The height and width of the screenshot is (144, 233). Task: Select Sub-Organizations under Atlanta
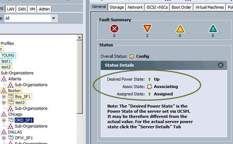click(x=31, y=85)
